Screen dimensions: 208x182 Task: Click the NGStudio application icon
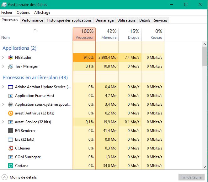[10, 58]
